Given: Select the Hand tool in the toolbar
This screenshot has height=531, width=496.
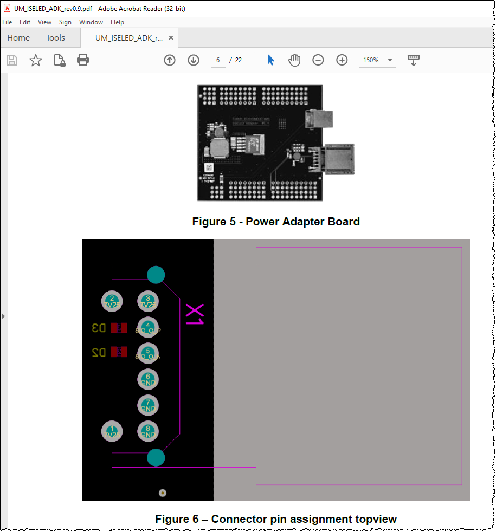Looking at the screenshot, I should (294, 60).
